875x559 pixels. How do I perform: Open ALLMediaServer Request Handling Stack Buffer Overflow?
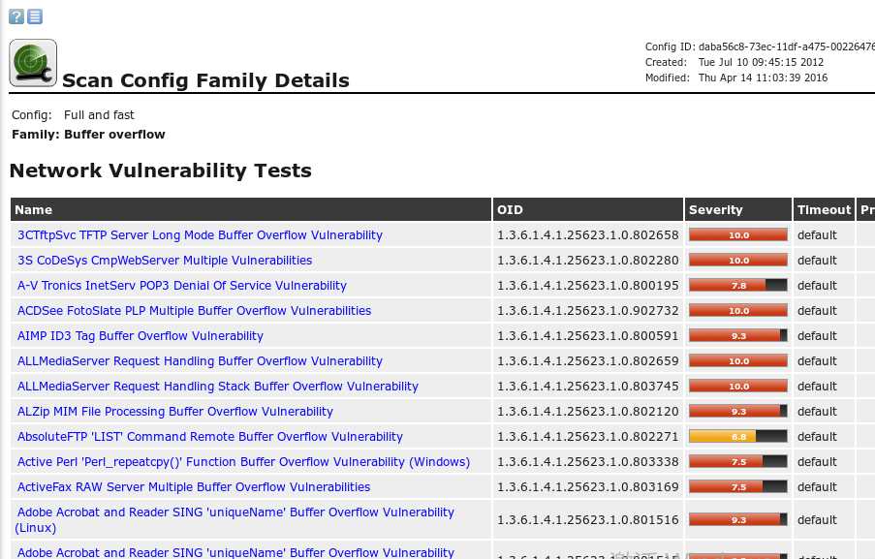point(218,387)
